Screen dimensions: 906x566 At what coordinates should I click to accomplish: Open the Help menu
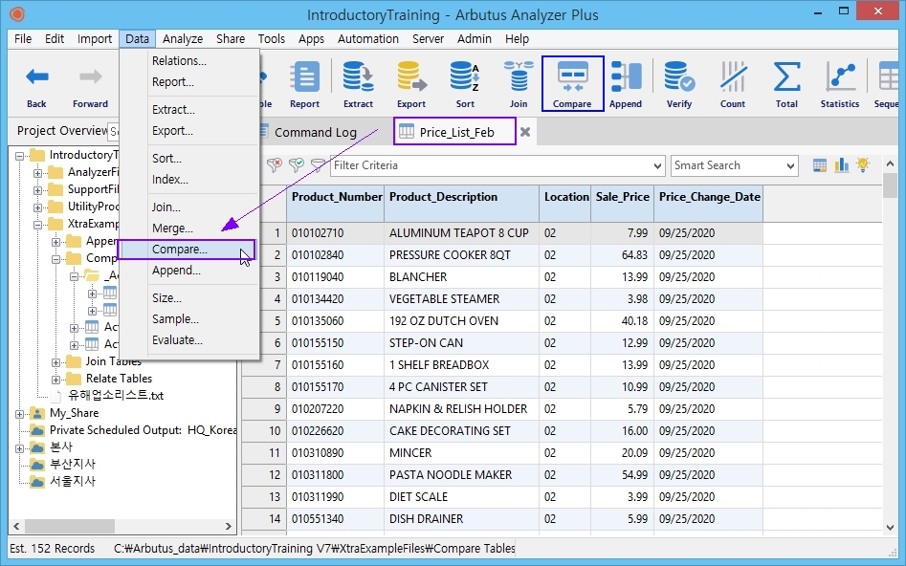[517, 38]
